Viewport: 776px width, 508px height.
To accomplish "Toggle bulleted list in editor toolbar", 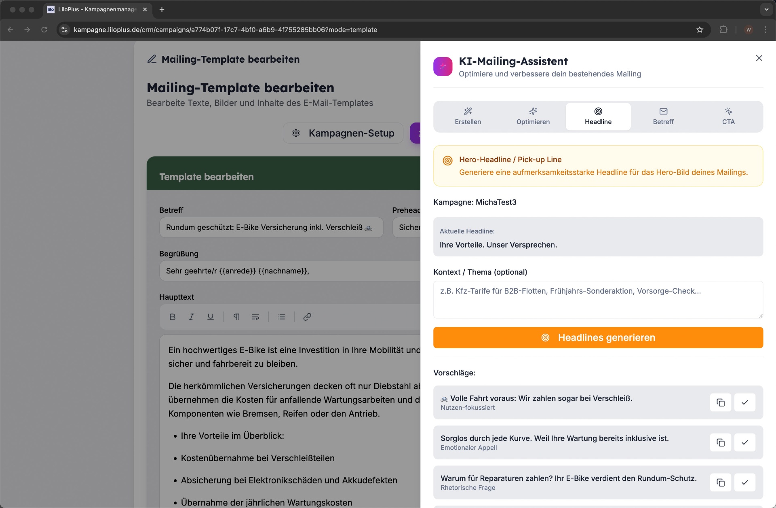I will point(281,317).
